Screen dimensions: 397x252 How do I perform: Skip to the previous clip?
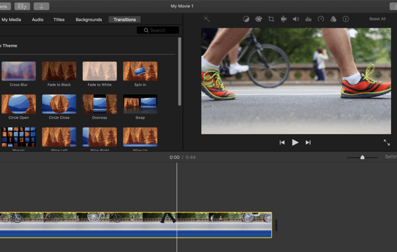tap(282, 142)
